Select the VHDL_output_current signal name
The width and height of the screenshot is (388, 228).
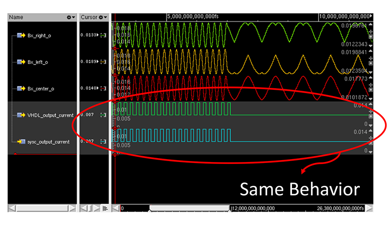tap(50, 115)
